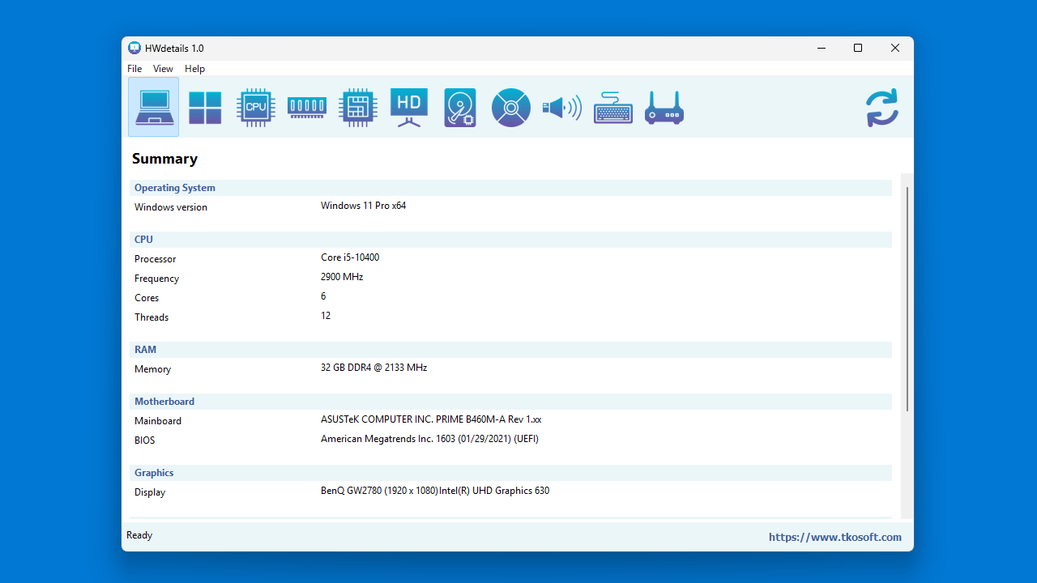Viewport: 1037px width, 583px height.
Task: Click the Processor label
Action: coord(156,259)
